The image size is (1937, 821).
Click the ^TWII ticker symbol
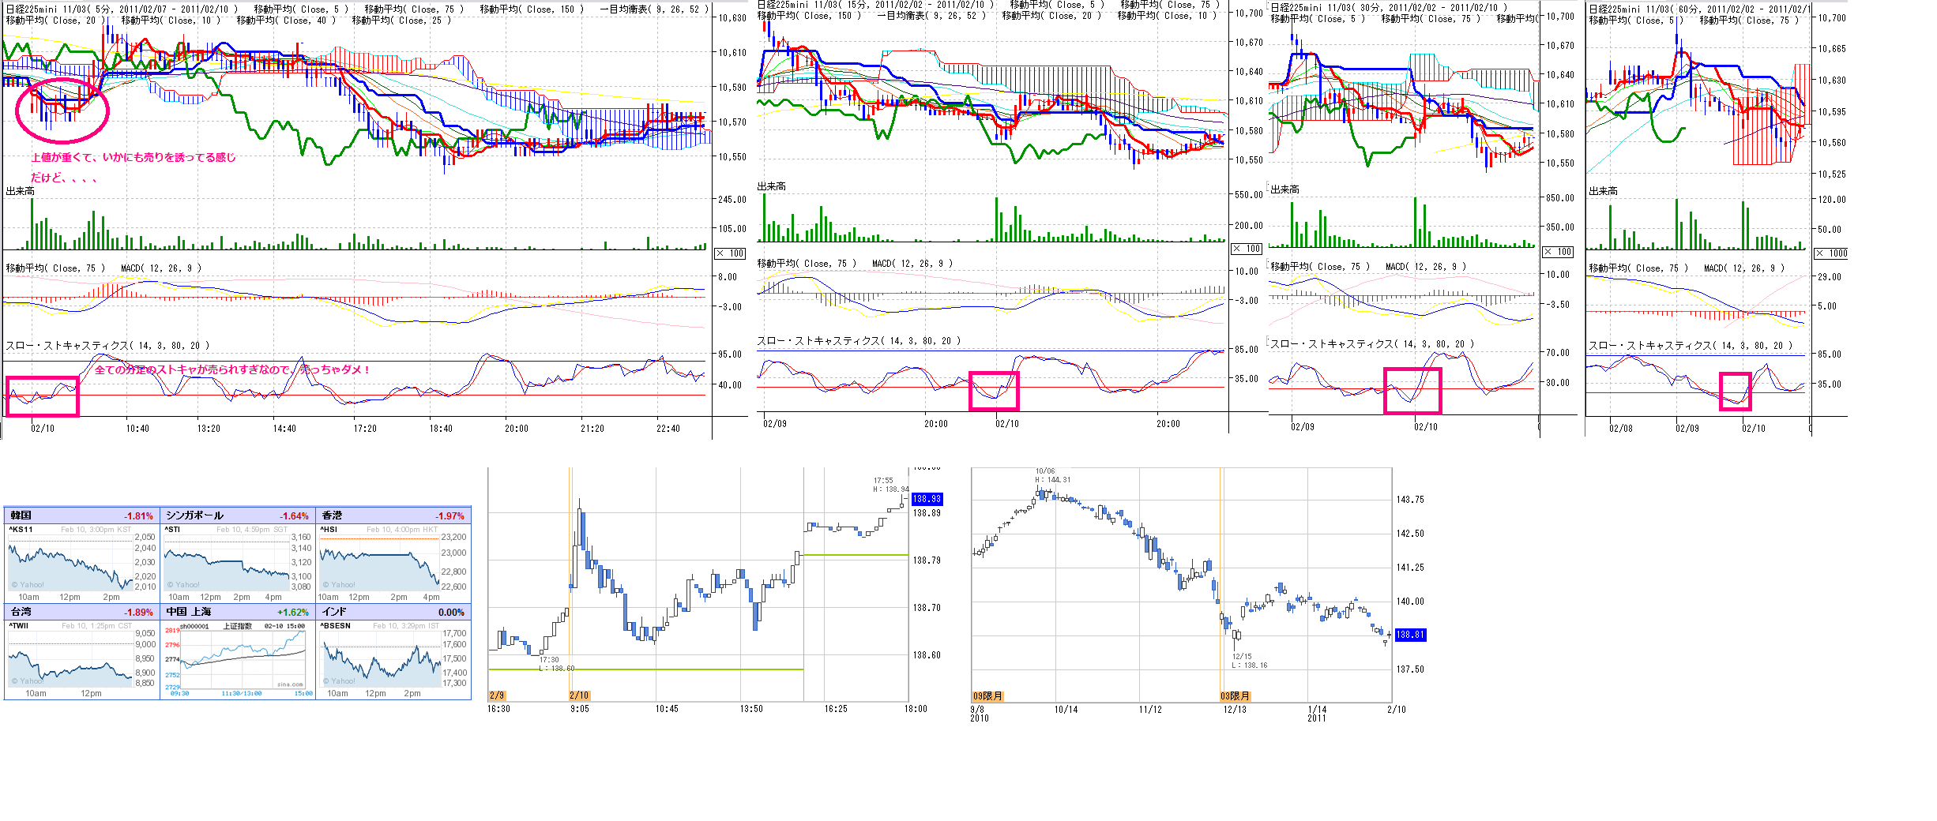(19, 626)
